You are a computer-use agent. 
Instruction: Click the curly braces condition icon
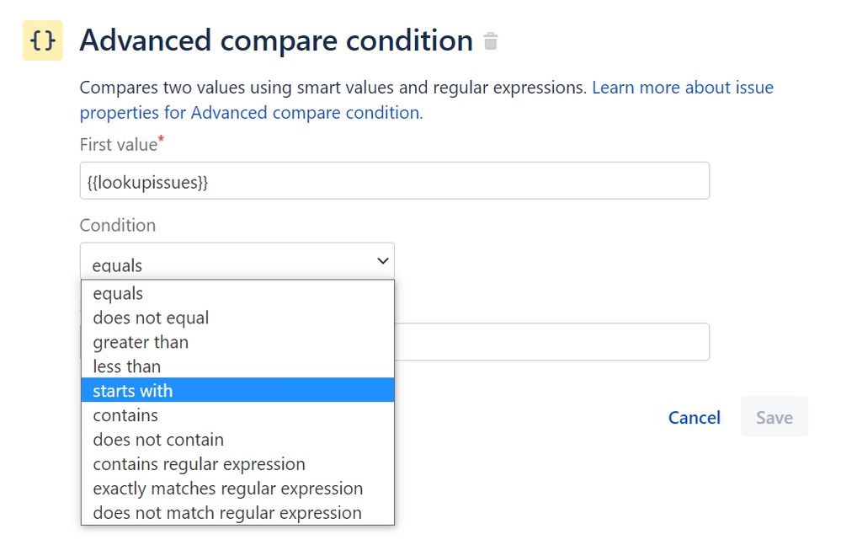[x=41, y=40]
